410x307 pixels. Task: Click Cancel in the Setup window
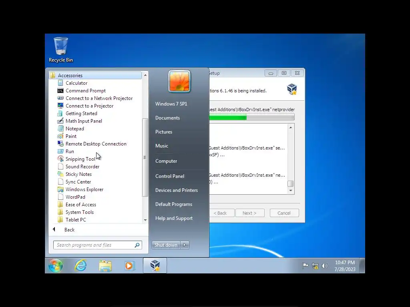284,213
